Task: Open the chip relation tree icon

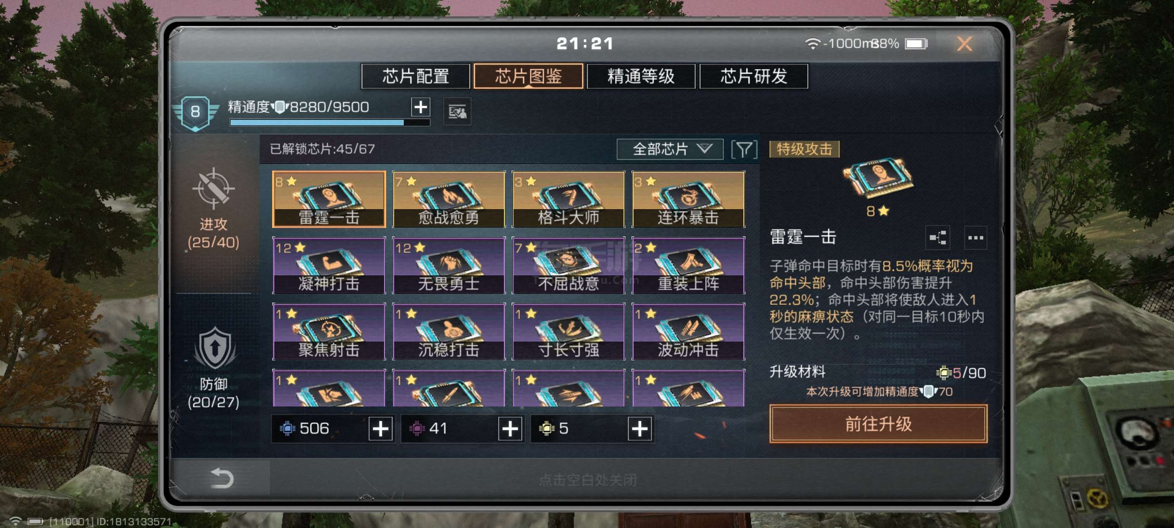Action: pyautogui.click(x=938, y=237)
